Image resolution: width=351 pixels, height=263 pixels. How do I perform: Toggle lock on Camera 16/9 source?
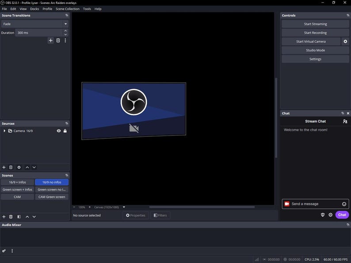65,131
